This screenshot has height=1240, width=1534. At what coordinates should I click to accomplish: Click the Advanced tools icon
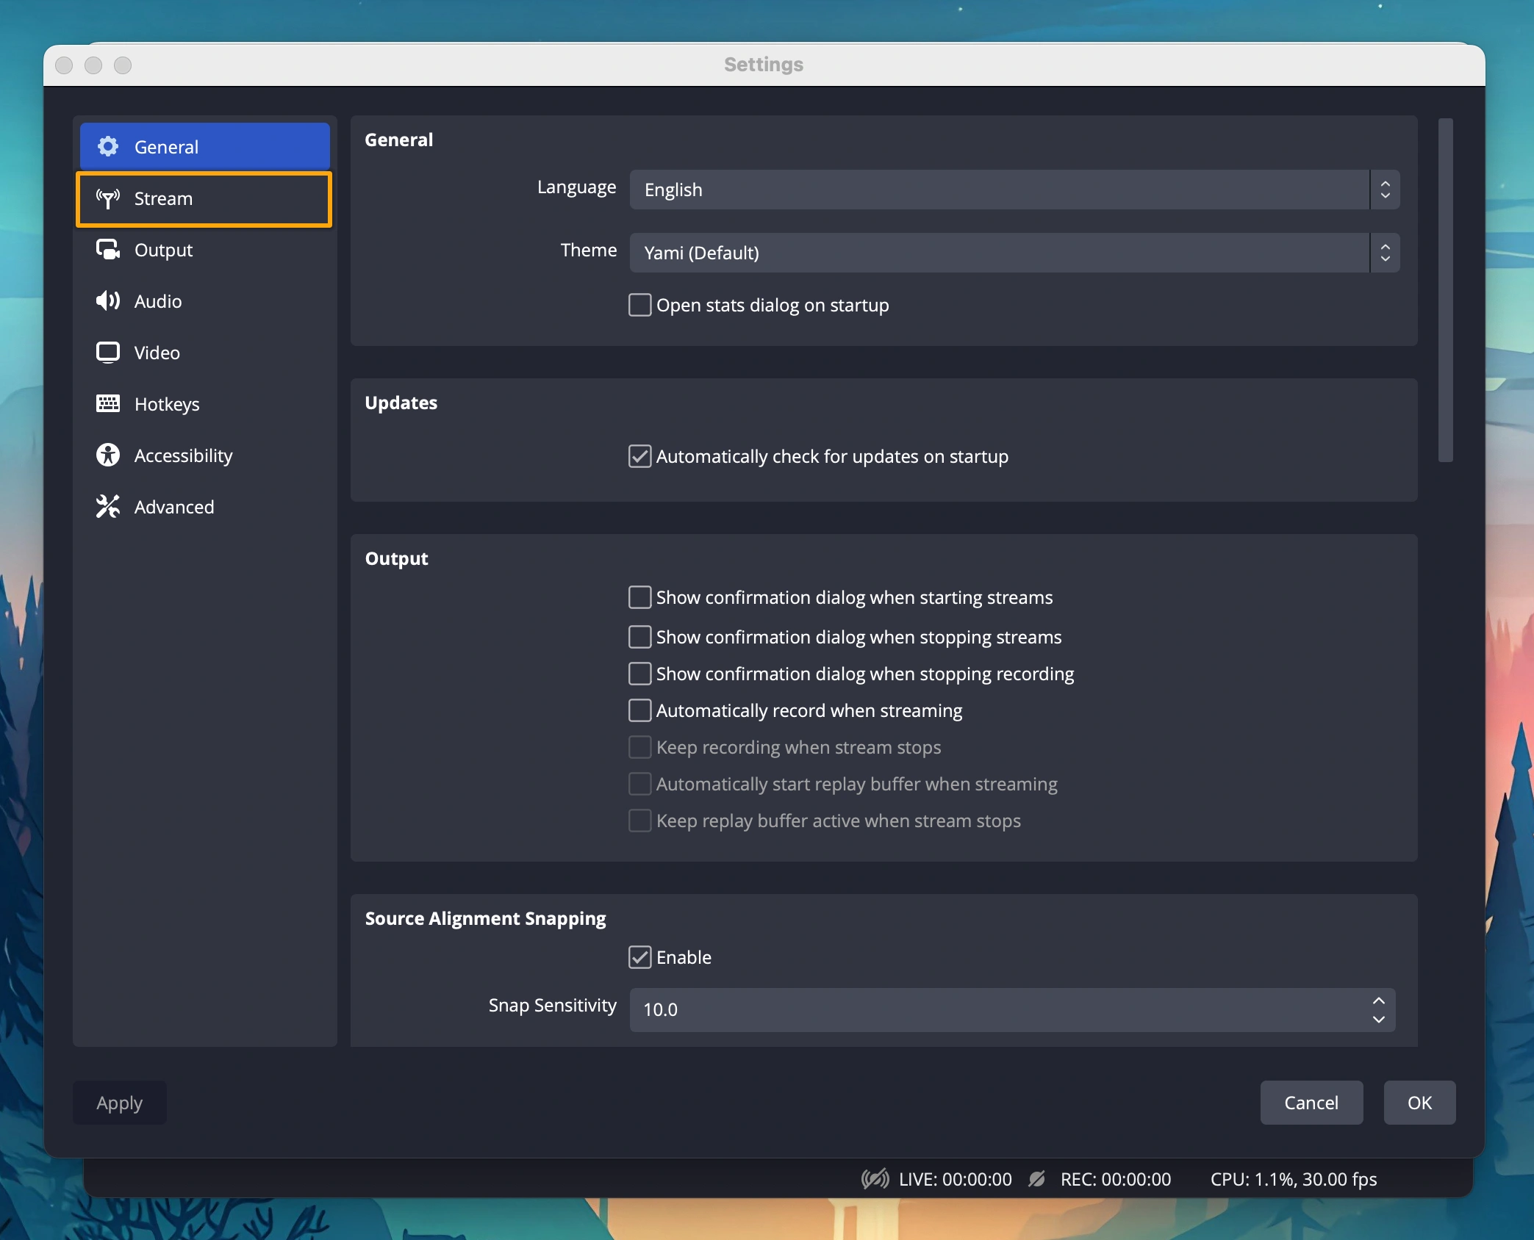(x=108, y=506)
